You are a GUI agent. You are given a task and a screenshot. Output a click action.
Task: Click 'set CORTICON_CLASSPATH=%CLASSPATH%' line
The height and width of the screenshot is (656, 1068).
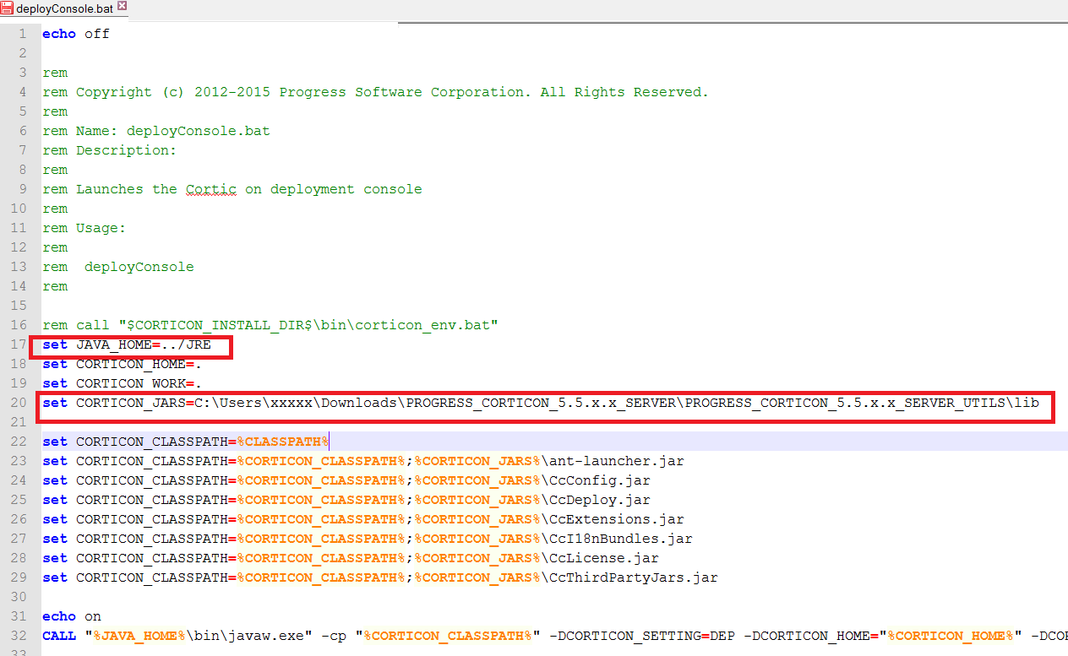tap(186, 442)
